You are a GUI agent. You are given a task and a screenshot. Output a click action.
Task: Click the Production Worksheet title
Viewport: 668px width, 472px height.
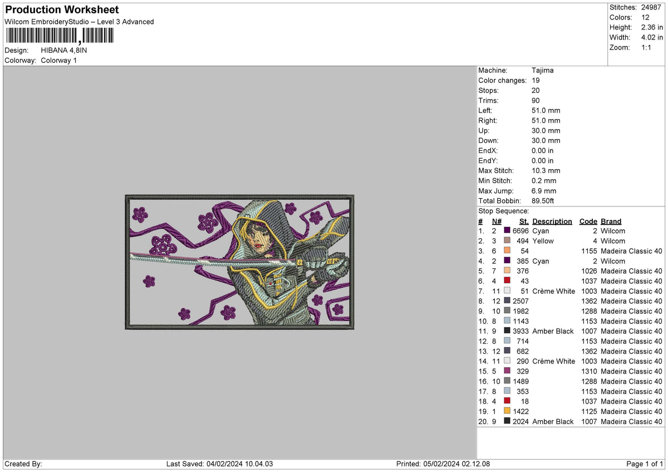pos(62,10)
